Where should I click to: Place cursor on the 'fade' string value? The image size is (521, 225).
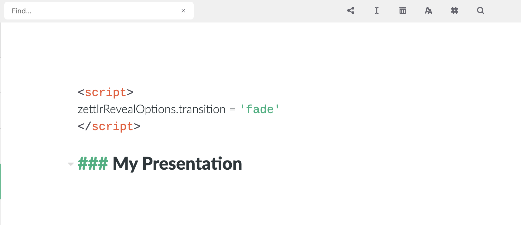pyautogui.click(x=260, y=109)
